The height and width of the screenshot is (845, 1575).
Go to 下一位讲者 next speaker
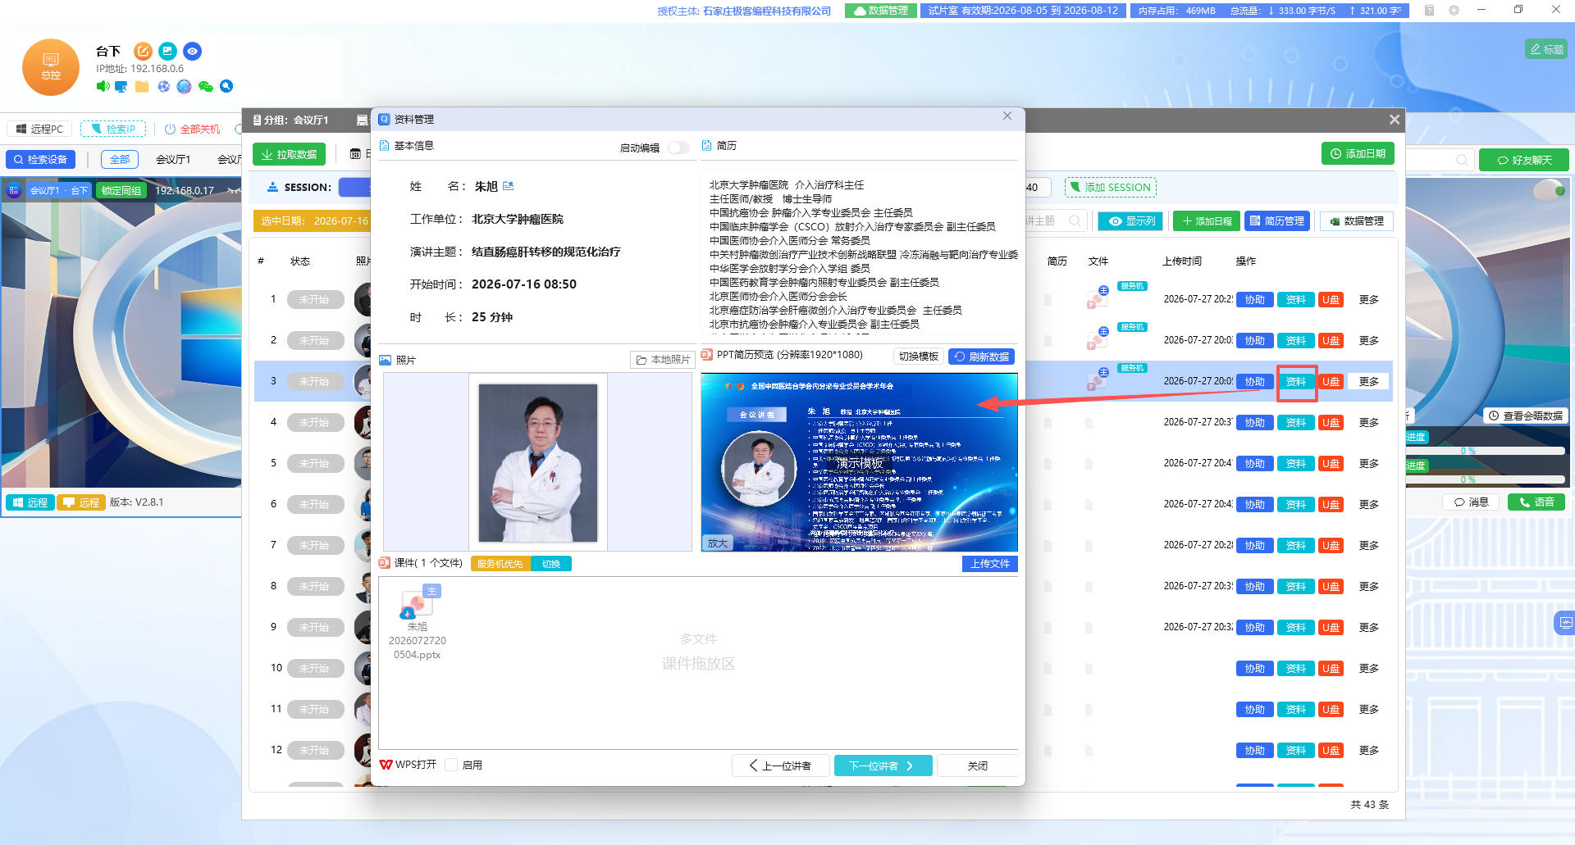click(x=883, y=765)
